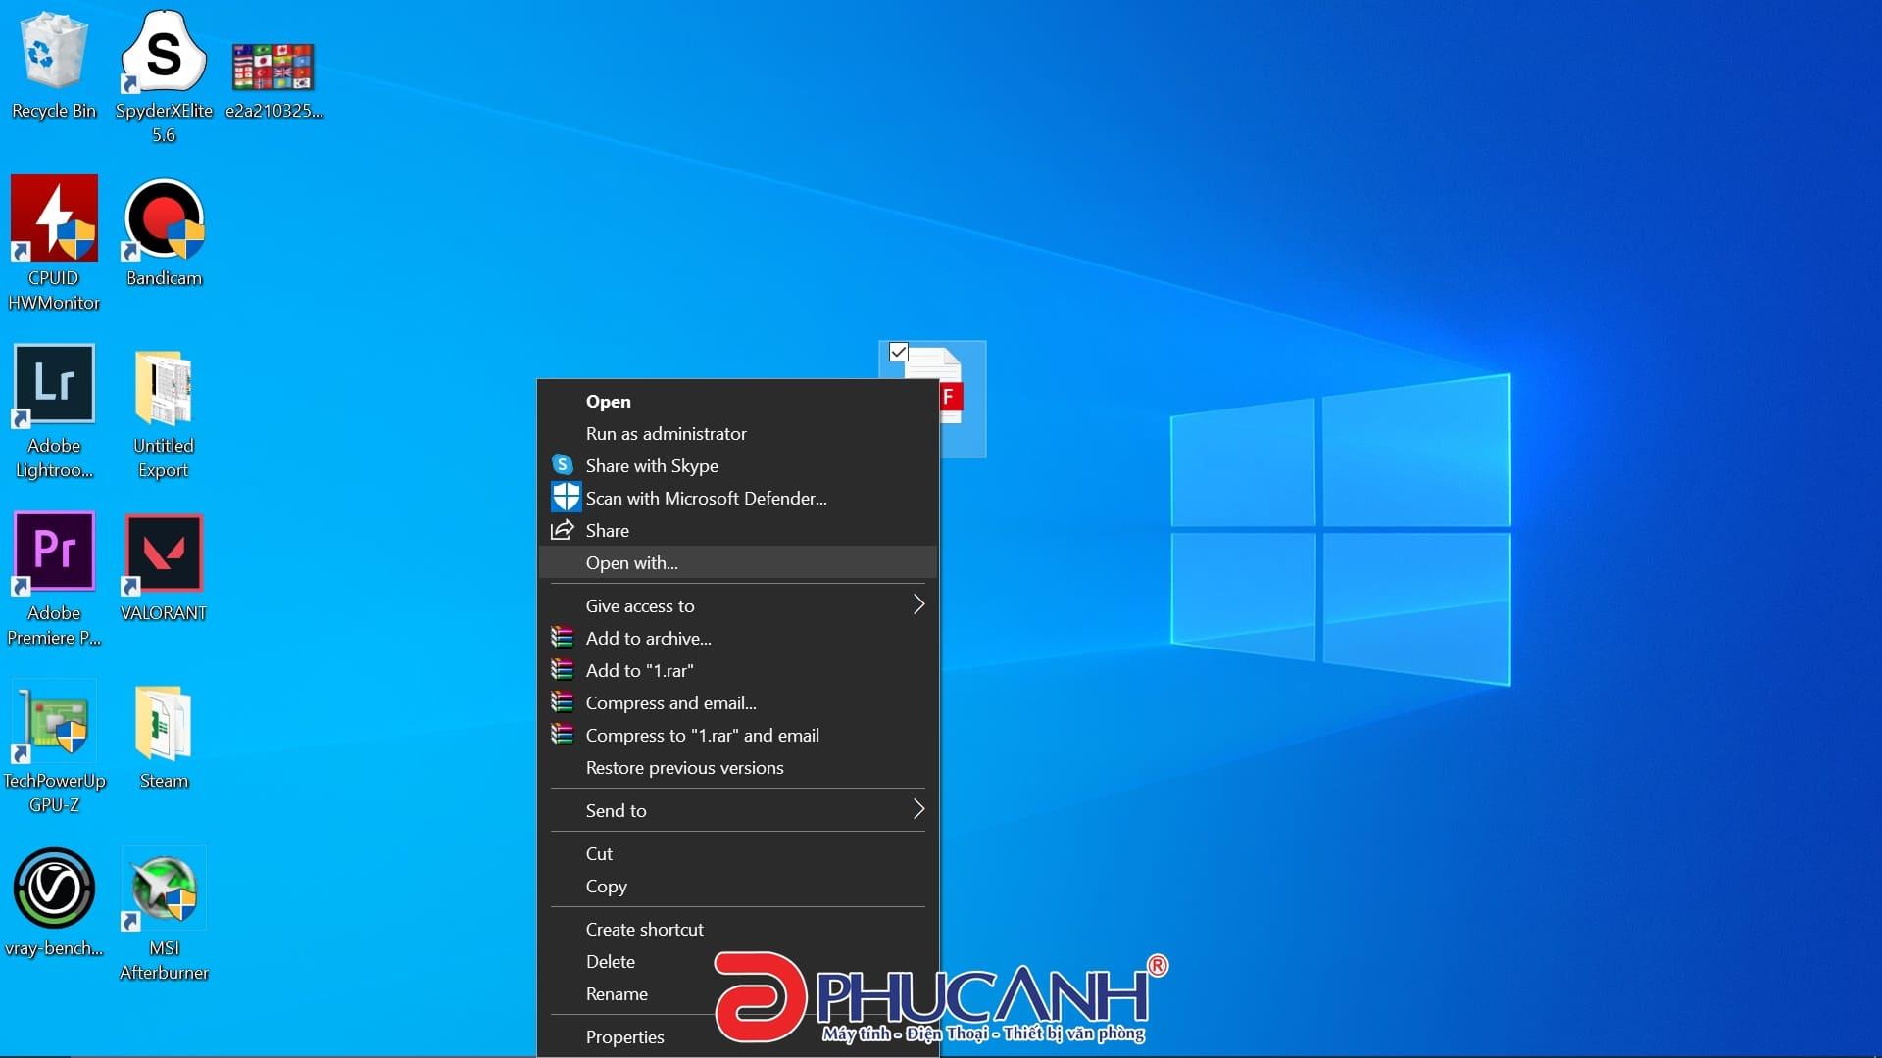Untick the selected file's checkbox
Viewport: 1882px width, 1058px height.
point(899,352)
